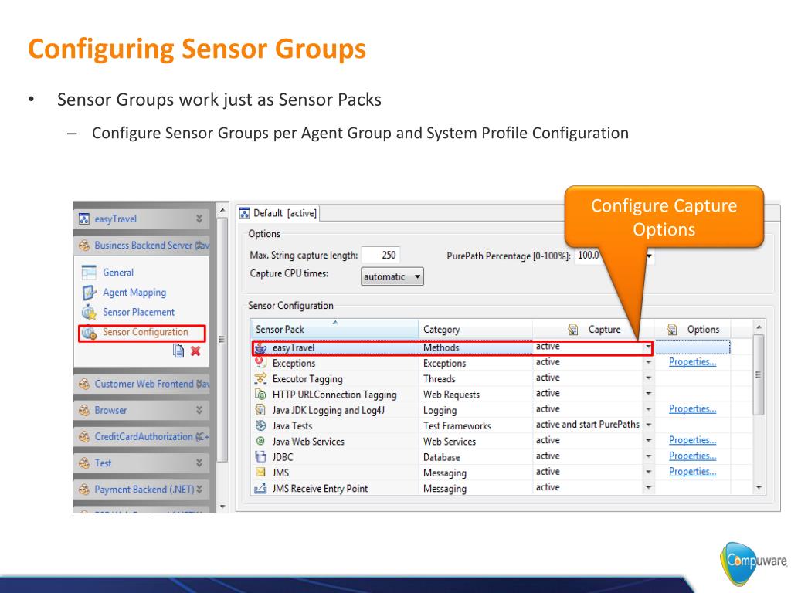Open the Java Tests capture dropdown arrow
Viewport: 791px width, 593px height.
coord(649,425)
